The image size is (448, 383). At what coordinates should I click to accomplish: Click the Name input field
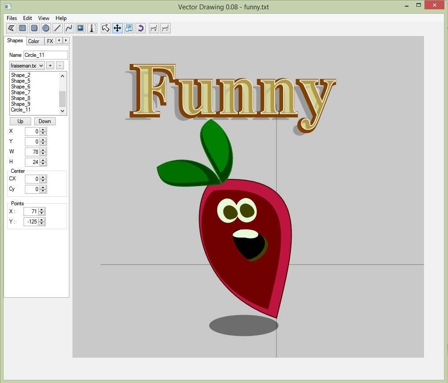tap(45, 55)
